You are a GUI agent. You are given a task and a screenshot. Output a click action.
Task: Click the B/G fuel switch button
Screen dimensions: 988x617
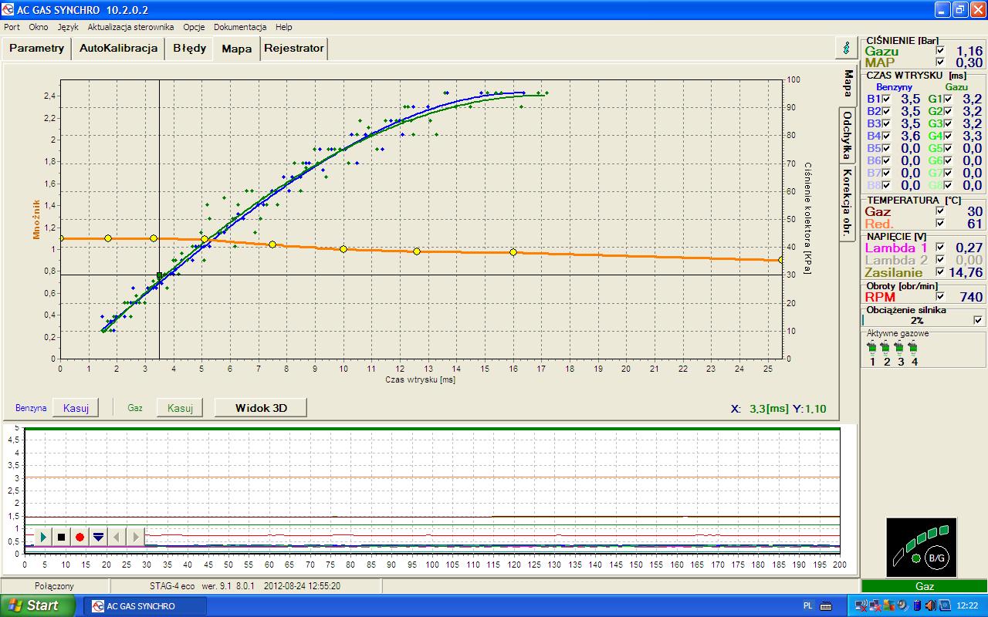tap(935, 558)
